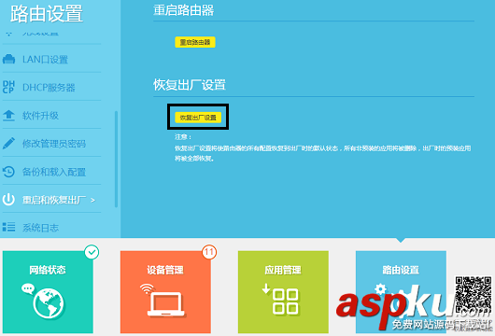This screenshot has height=336, width=495.
Task: Click the globe icon in 网络状态 tile
Action: pos(49,303)
